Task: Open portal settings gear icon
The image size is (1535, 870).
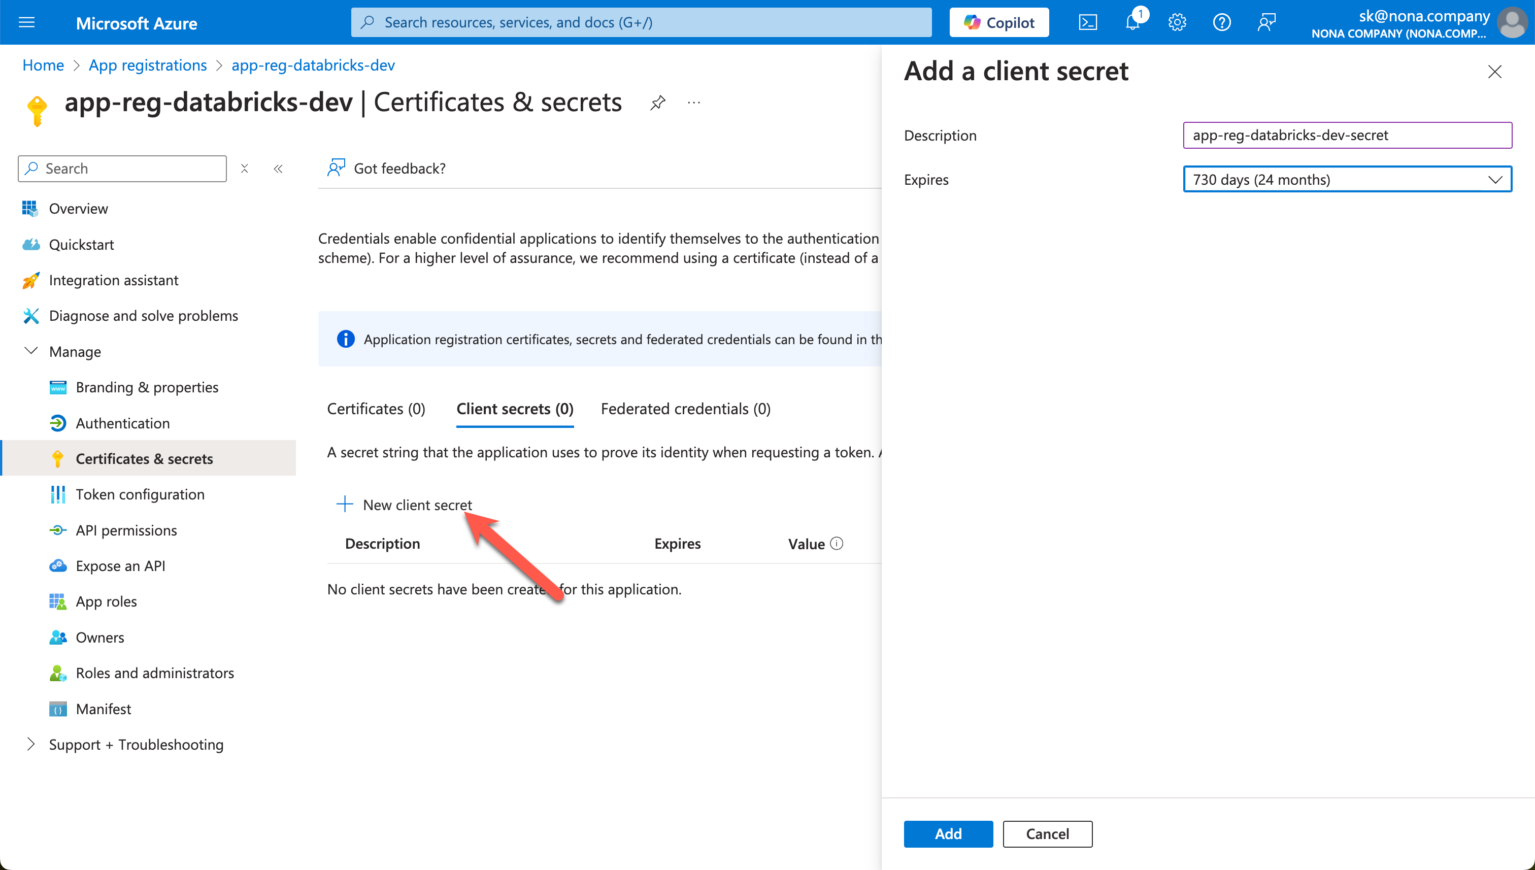Action: 1177,23
